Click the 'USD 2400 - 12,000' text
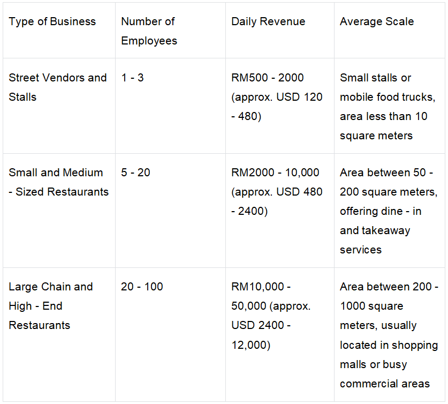 pyautogui.click(x=261, y=335)
